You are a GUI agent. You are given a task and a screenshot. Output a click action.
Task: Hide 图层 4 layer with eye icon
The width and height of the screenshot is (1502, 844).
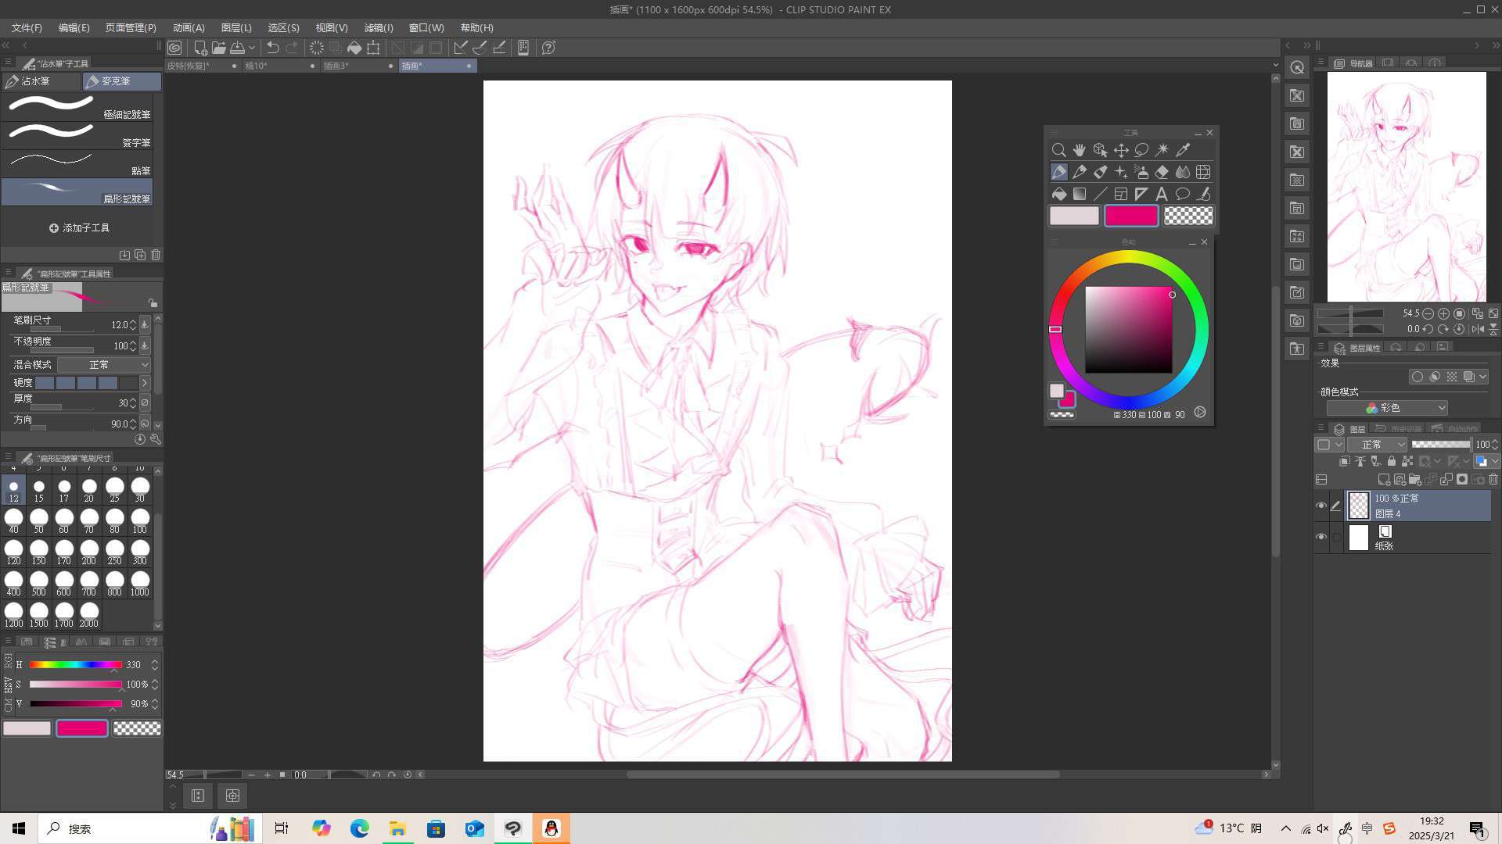point(1321,506)
